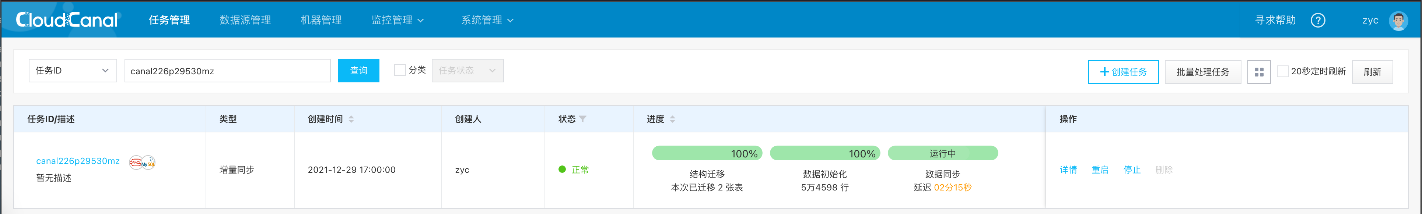Click the CloudCanal logo
This screenshot has height=214, width=1422.
(67, 20)
